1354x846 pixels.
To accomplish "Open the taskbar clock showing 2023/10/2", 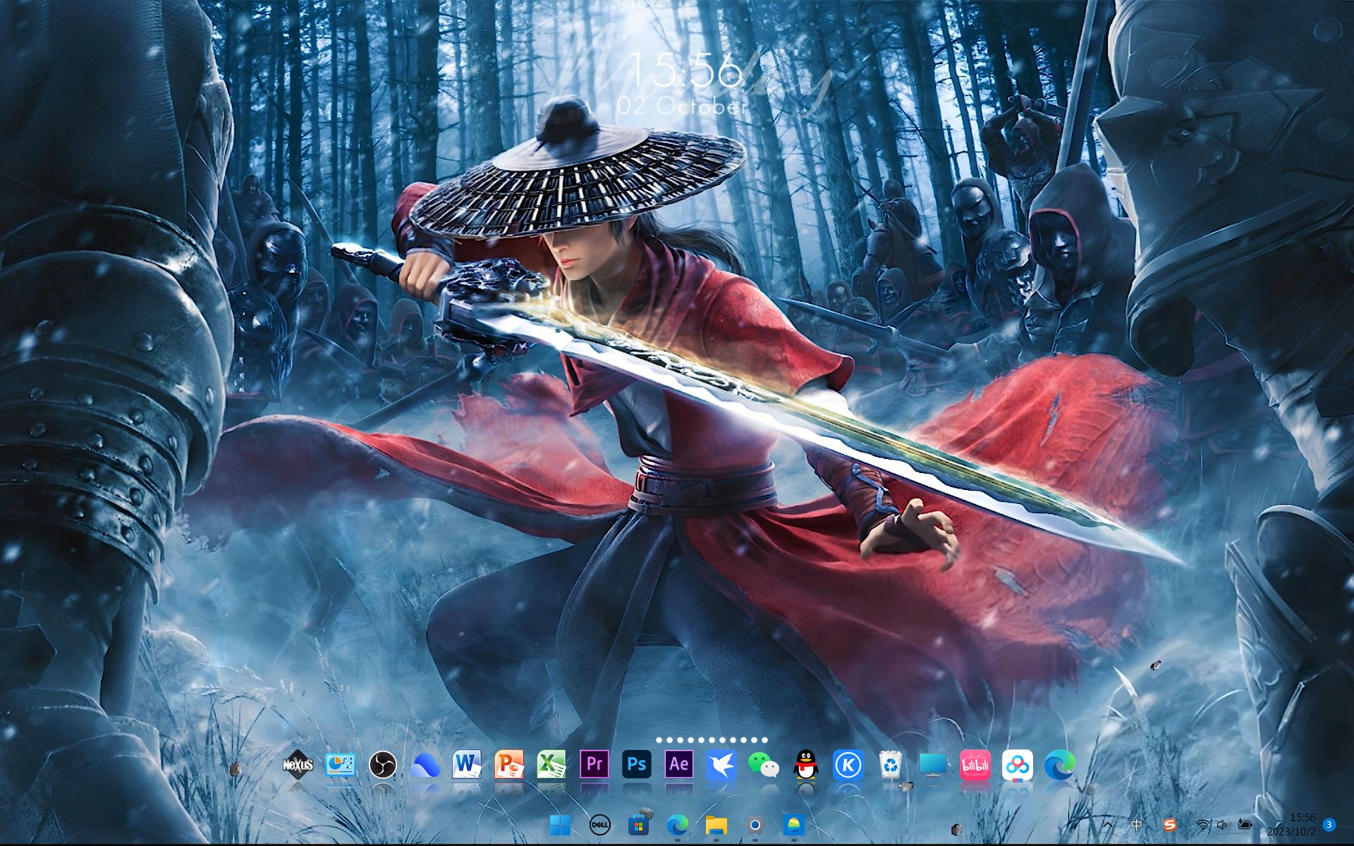I will click(1292, 824).
